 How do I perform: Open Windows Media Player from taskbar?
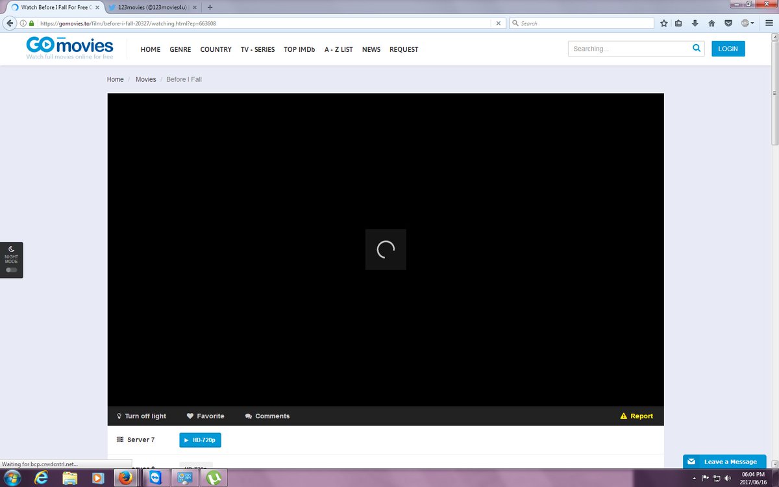(x=97, y=478)
